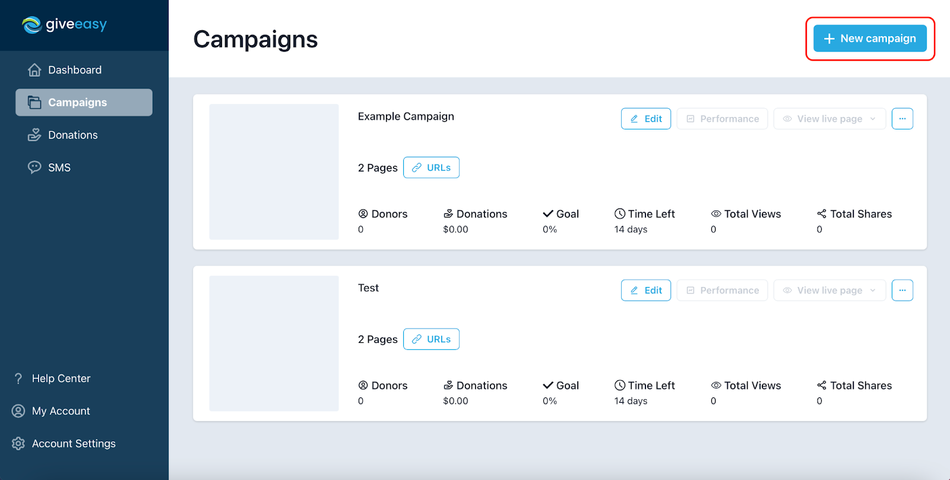Click the SMS chat bubble icon
This screenshot has width=950, height=480.
pos(34,168)
